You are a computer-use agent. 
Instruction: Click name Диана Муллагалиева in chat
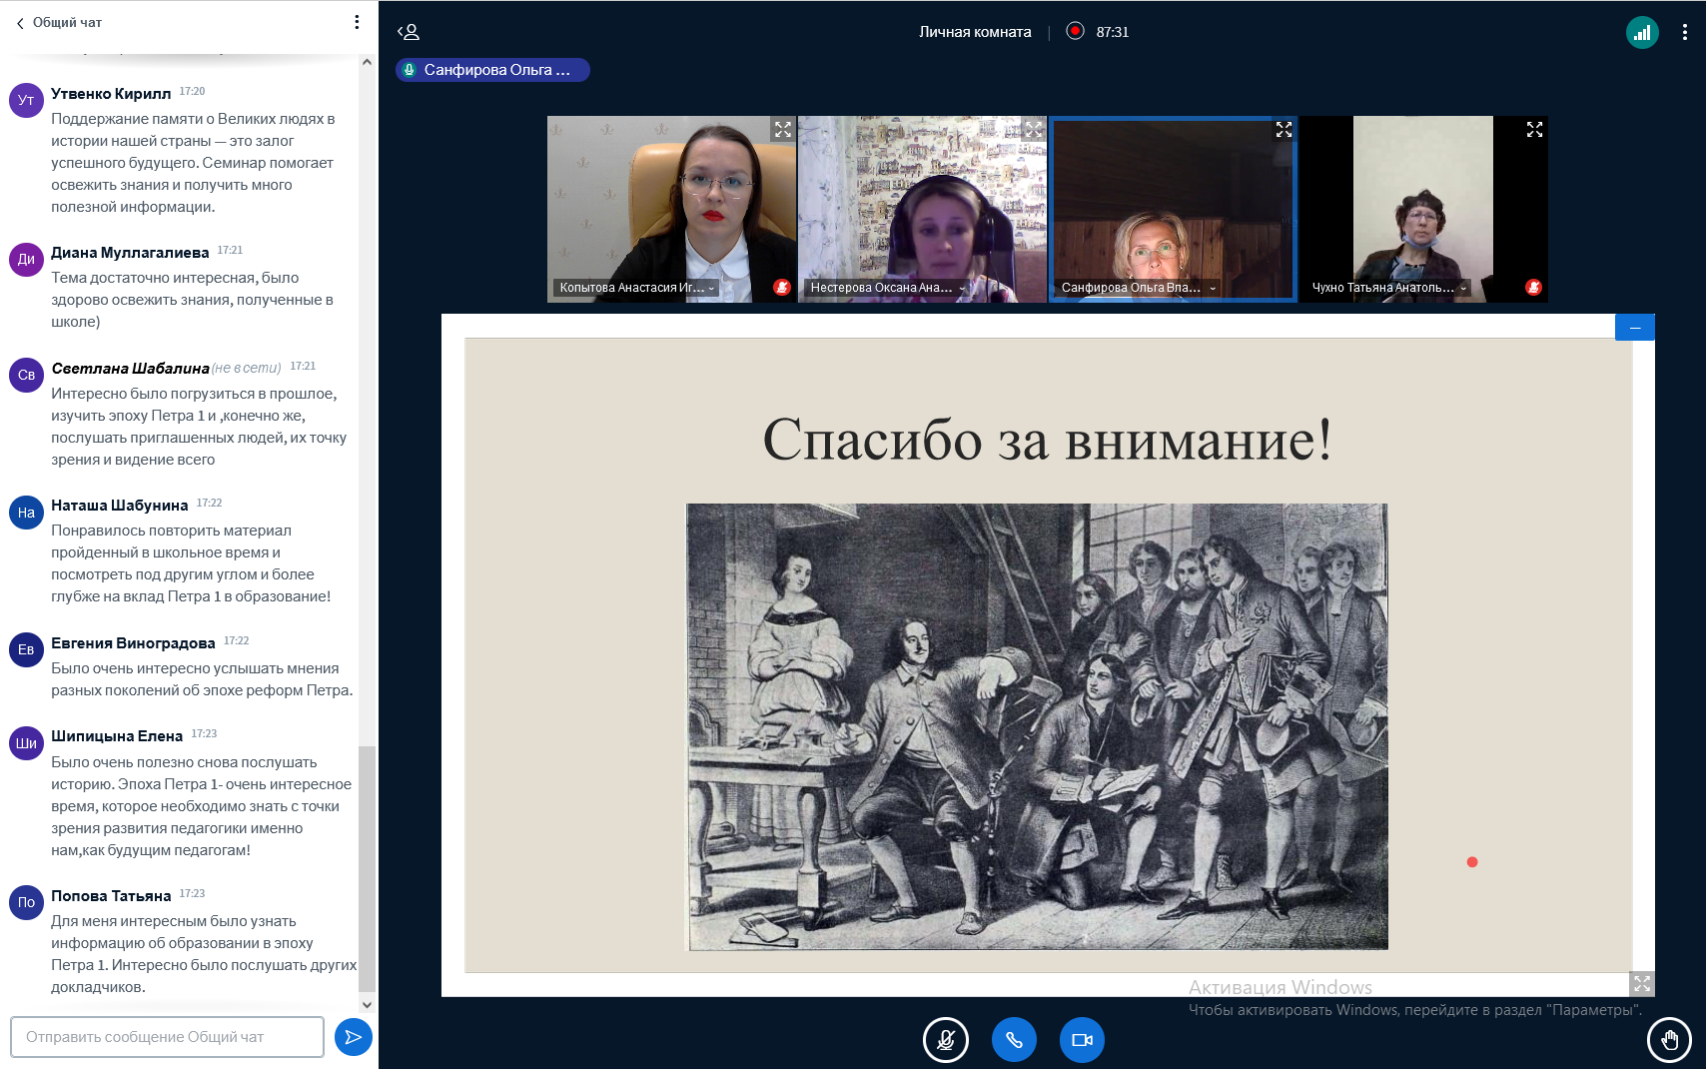click(130, 253)
